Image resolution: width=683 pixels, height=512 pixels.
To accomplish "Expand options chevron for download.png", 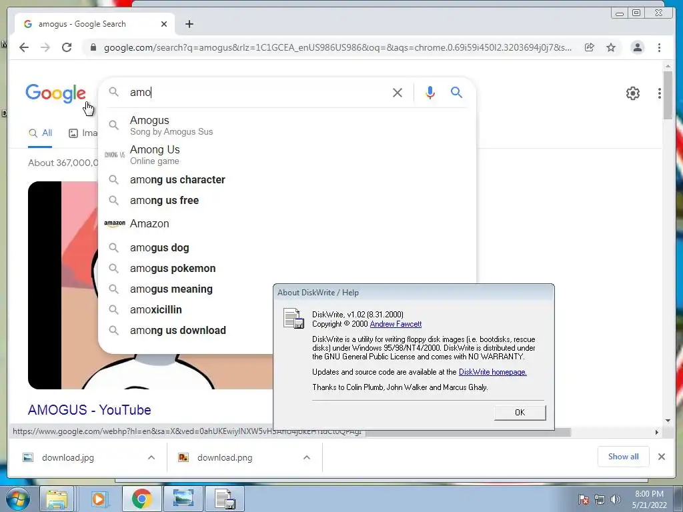I will 307,457.
